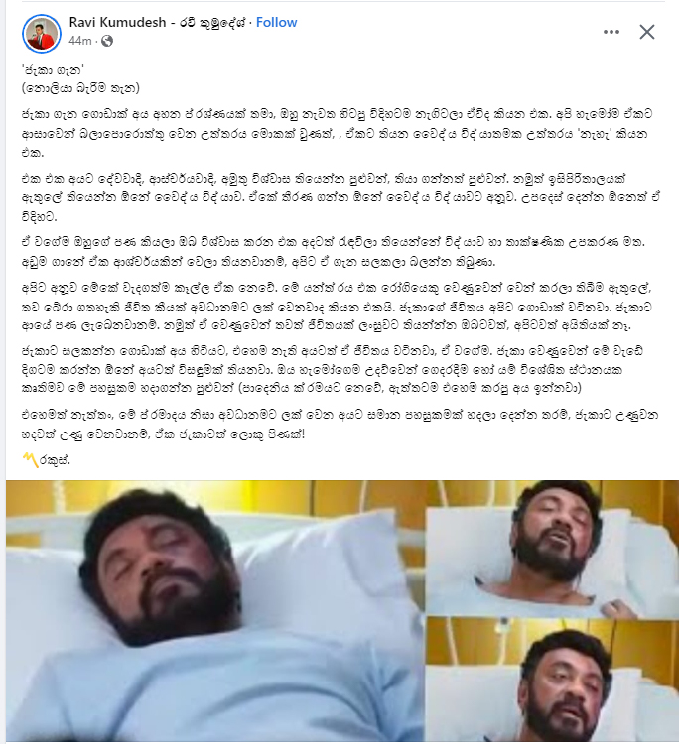679x744 pixels.
Task: Click the globe public-audience icon
Action: tap(107, 41)
